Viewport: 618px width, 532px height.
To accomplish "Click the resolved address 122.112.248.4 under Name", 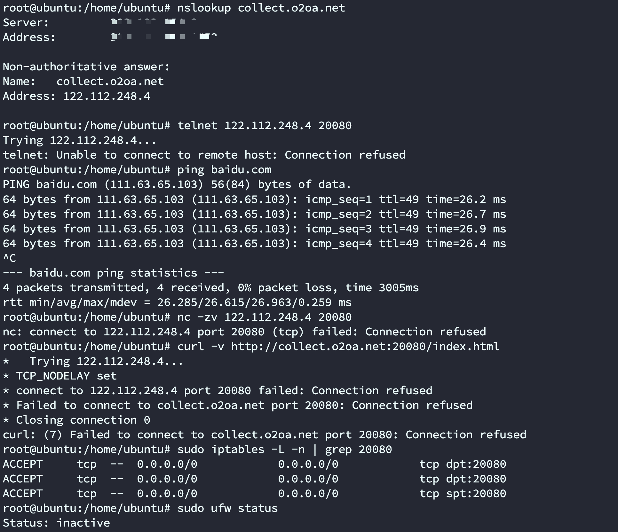I will (x=107, y=96).
